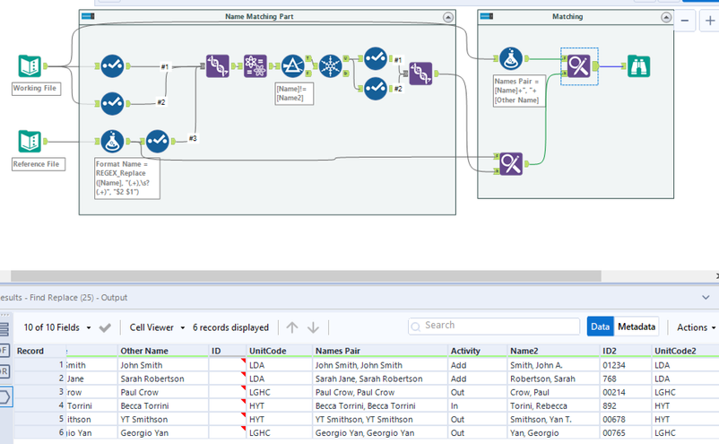Click the results Search field
719x444 pixels.
tap(494, 326)
